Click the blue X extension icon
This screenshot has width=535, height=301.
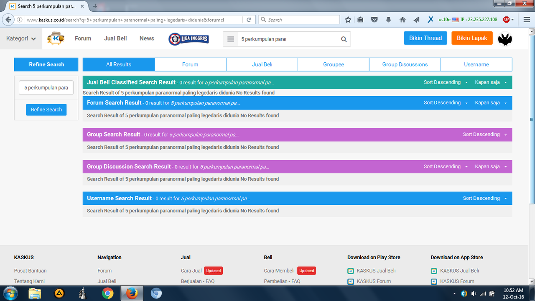tap(430, 20)
